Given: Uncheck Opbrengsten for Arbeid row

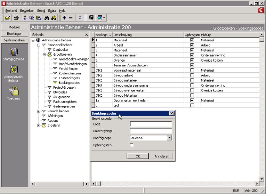Looking at the screenshot, I should coord(192,45).
